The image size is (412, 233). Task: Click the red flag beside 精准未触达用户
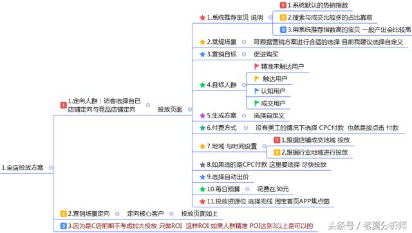pyautogui.click(x=257, y=67)
